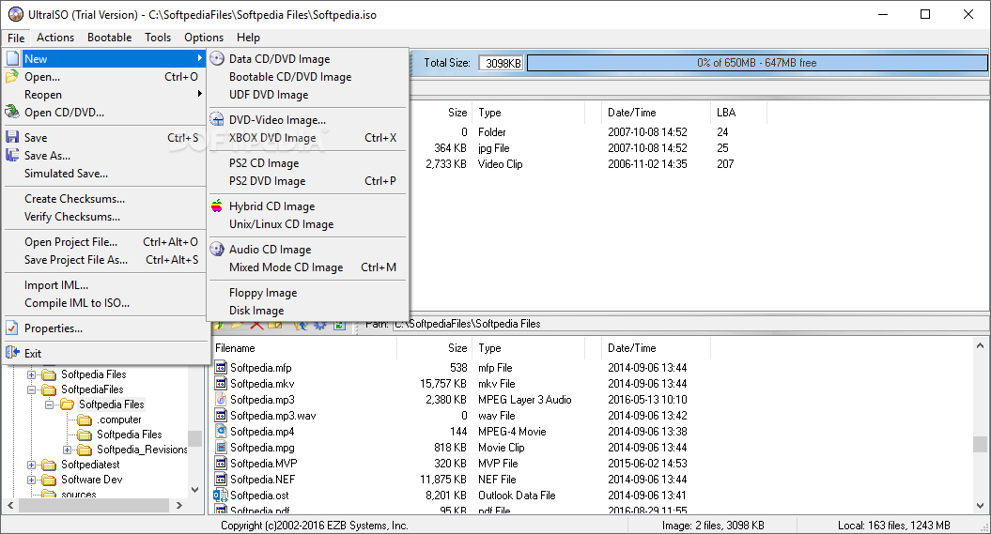Select XBOX DVD Image

tap(307, 138)
